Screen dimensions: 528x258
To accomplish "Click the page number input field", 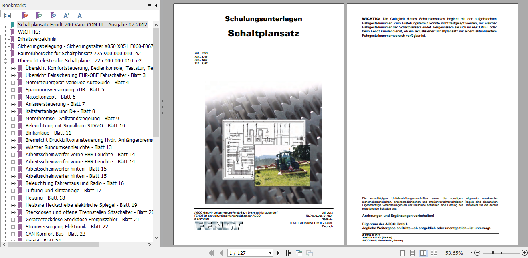I will coord(247,253).
